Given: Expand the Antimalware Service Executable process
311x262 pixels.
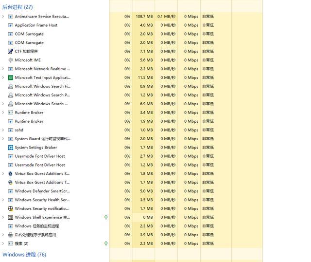Looking at the screenshot, I should (x=3, y=17).
